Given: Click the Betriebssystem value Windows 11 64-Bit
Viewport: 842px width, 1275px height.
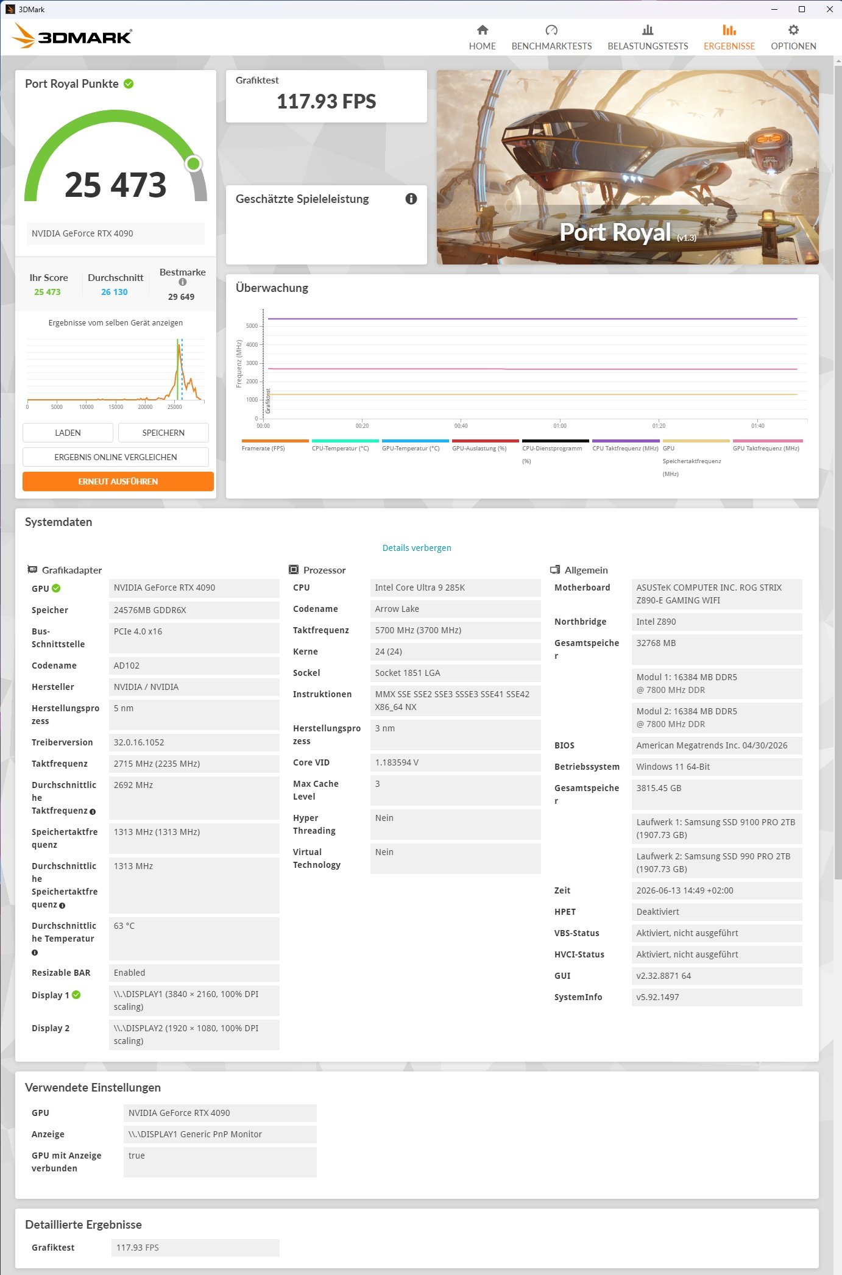Looking at the screenshot, I should point(716,767).
